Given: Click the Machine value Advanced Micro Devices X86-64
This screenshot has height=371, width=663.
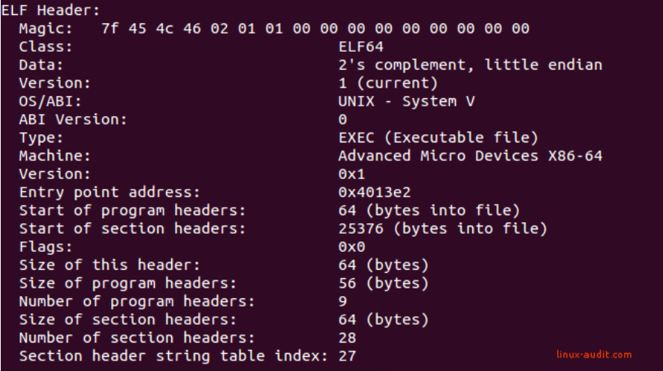Looking at the screenshot, I should [x=470, y=156].
